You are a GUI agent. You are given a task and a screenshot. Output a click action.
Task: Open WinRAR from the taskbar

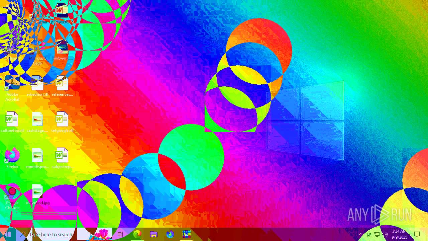pos(186,234)
